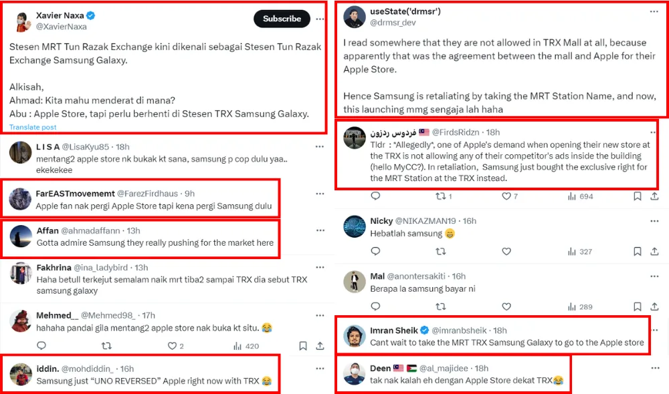Bookmark Mehmed__'s tweet
Image resolution: width=669 pixels, height=394 pixels.
(x=302, y=346)
